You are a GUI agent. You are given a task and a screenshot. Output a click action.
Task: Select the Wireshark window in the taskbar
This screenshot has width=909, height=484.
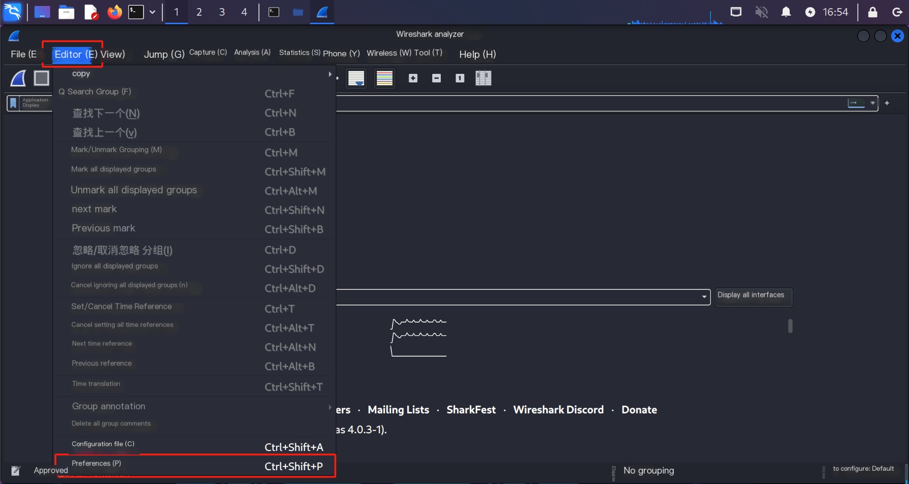tap(322, 12)
